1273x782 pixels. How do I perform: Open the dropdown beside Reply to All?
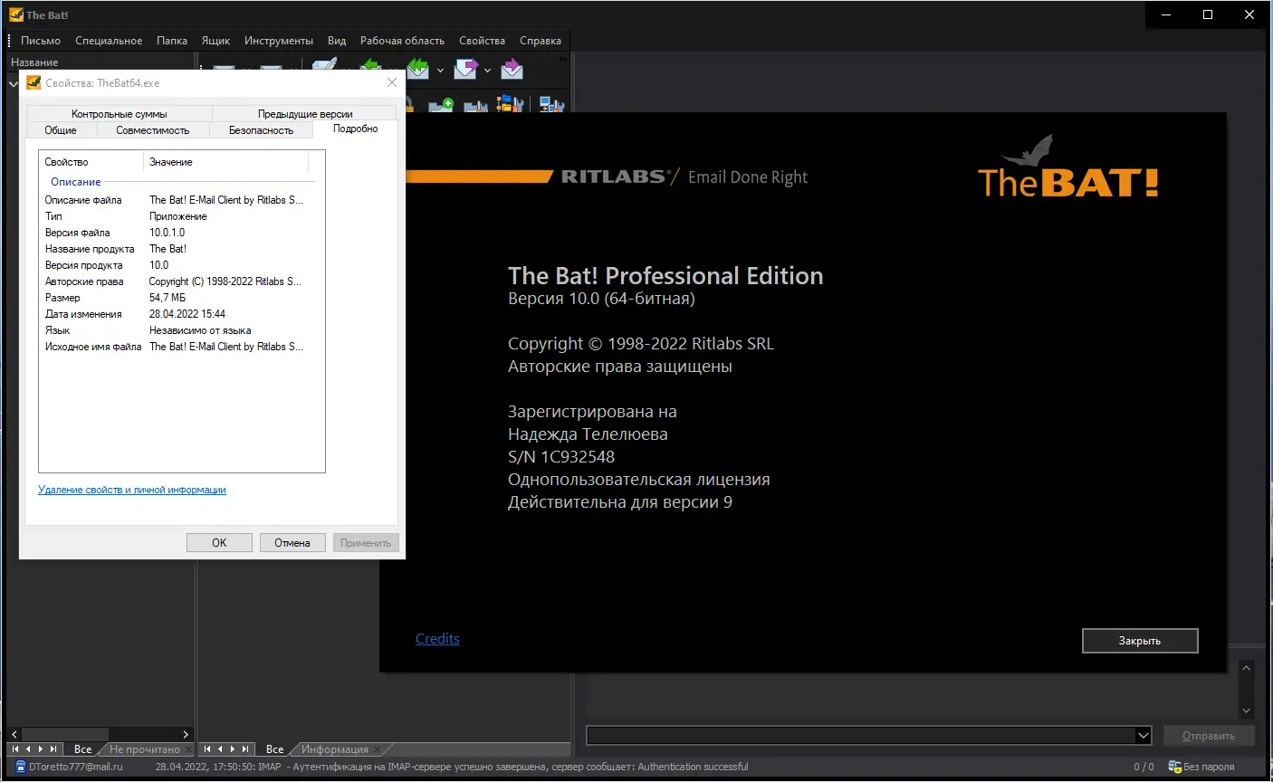pos(441,69)
